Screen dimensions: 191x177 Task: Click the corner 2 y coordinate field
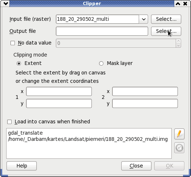click(x=145, y=103)
